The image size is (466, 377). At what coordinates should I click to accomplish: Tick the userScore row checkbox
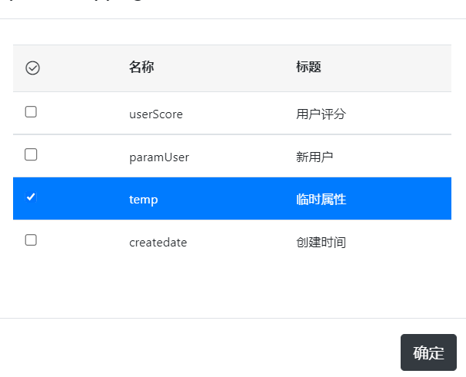click(31, 112)
